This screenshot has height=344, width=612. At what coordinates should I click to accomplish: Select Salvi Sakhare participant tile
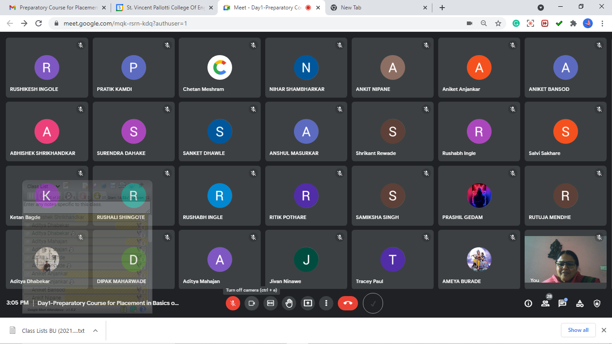565,132
